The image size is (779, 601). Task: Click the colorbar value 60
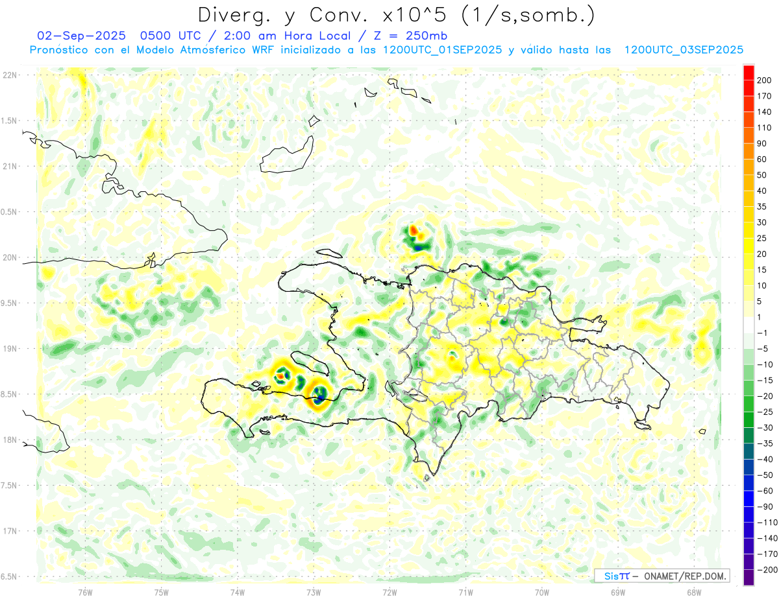click(x=762, y=159)
